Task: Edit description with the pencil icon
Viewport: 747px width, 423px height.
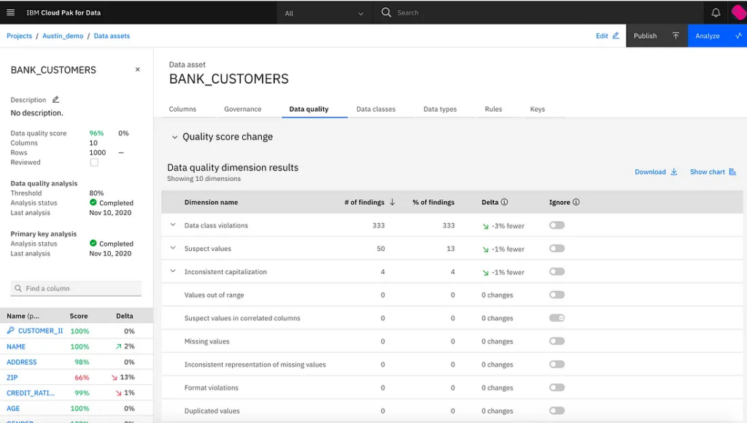Action: point(55,100)
